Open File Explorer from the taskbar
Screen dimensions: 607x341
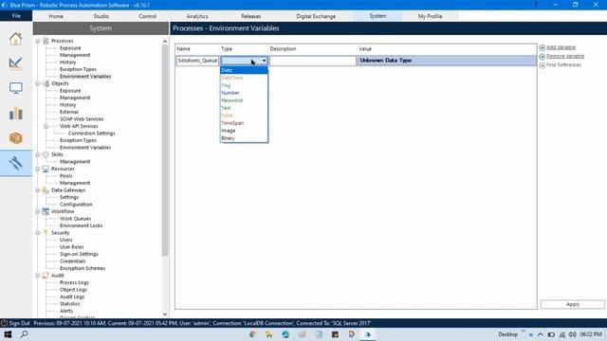(x=268, y=334)
